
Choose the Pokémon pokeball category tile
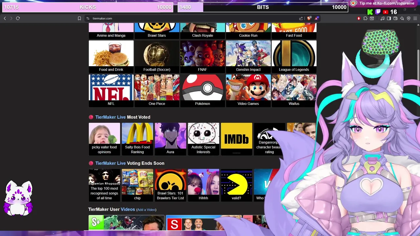(x=202, y=91)
